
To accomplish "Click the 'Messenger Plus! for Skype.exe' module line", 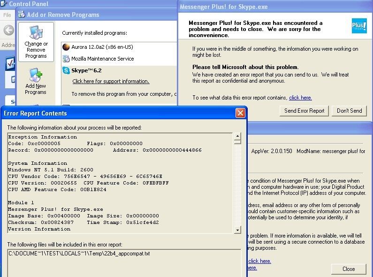I will tap(55, 209).
